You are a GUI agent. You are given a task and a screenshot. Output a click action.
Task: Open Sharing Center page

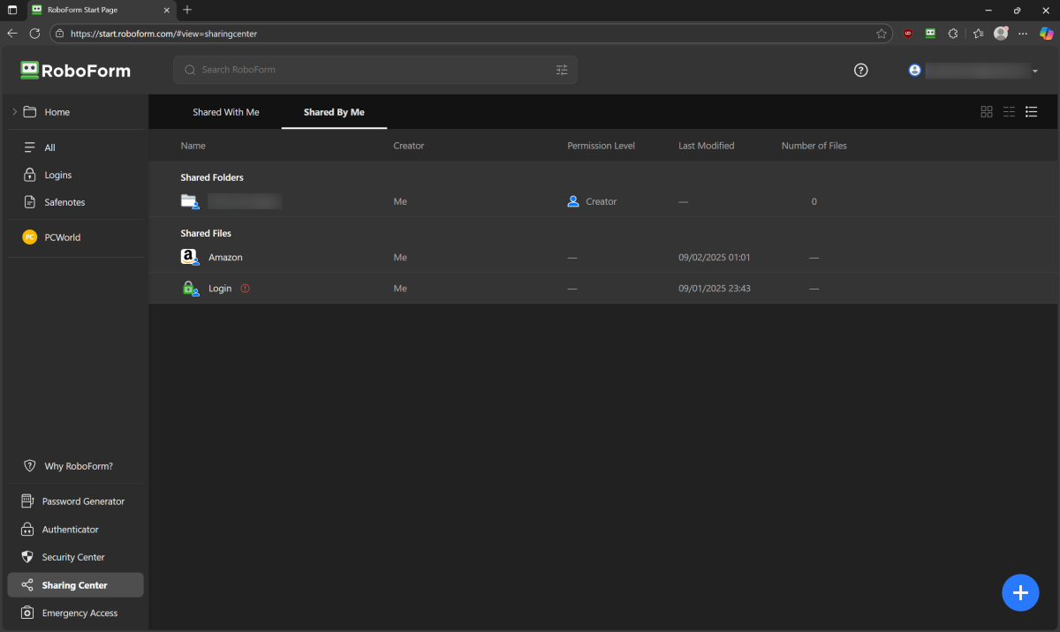(75, 585)
